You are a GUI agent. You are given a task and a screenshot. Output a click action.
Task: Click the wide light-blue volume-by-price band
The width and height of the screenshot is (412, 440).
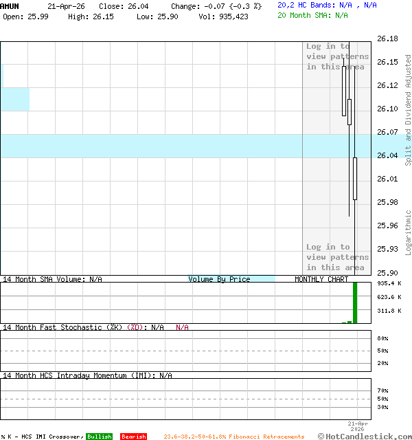coord(151,146)
